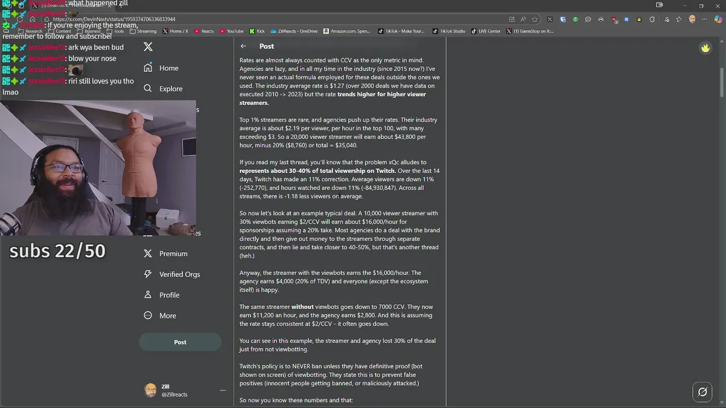
Task: Open Verified Orgs in sidebar
Action: click(171, 274)
